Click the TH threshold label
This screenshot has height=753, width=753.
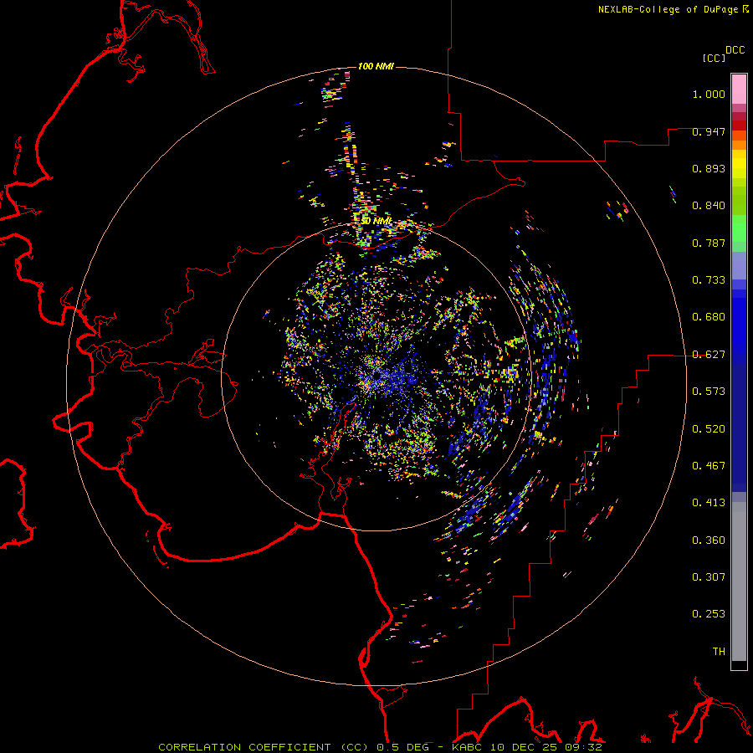[719, 652]
